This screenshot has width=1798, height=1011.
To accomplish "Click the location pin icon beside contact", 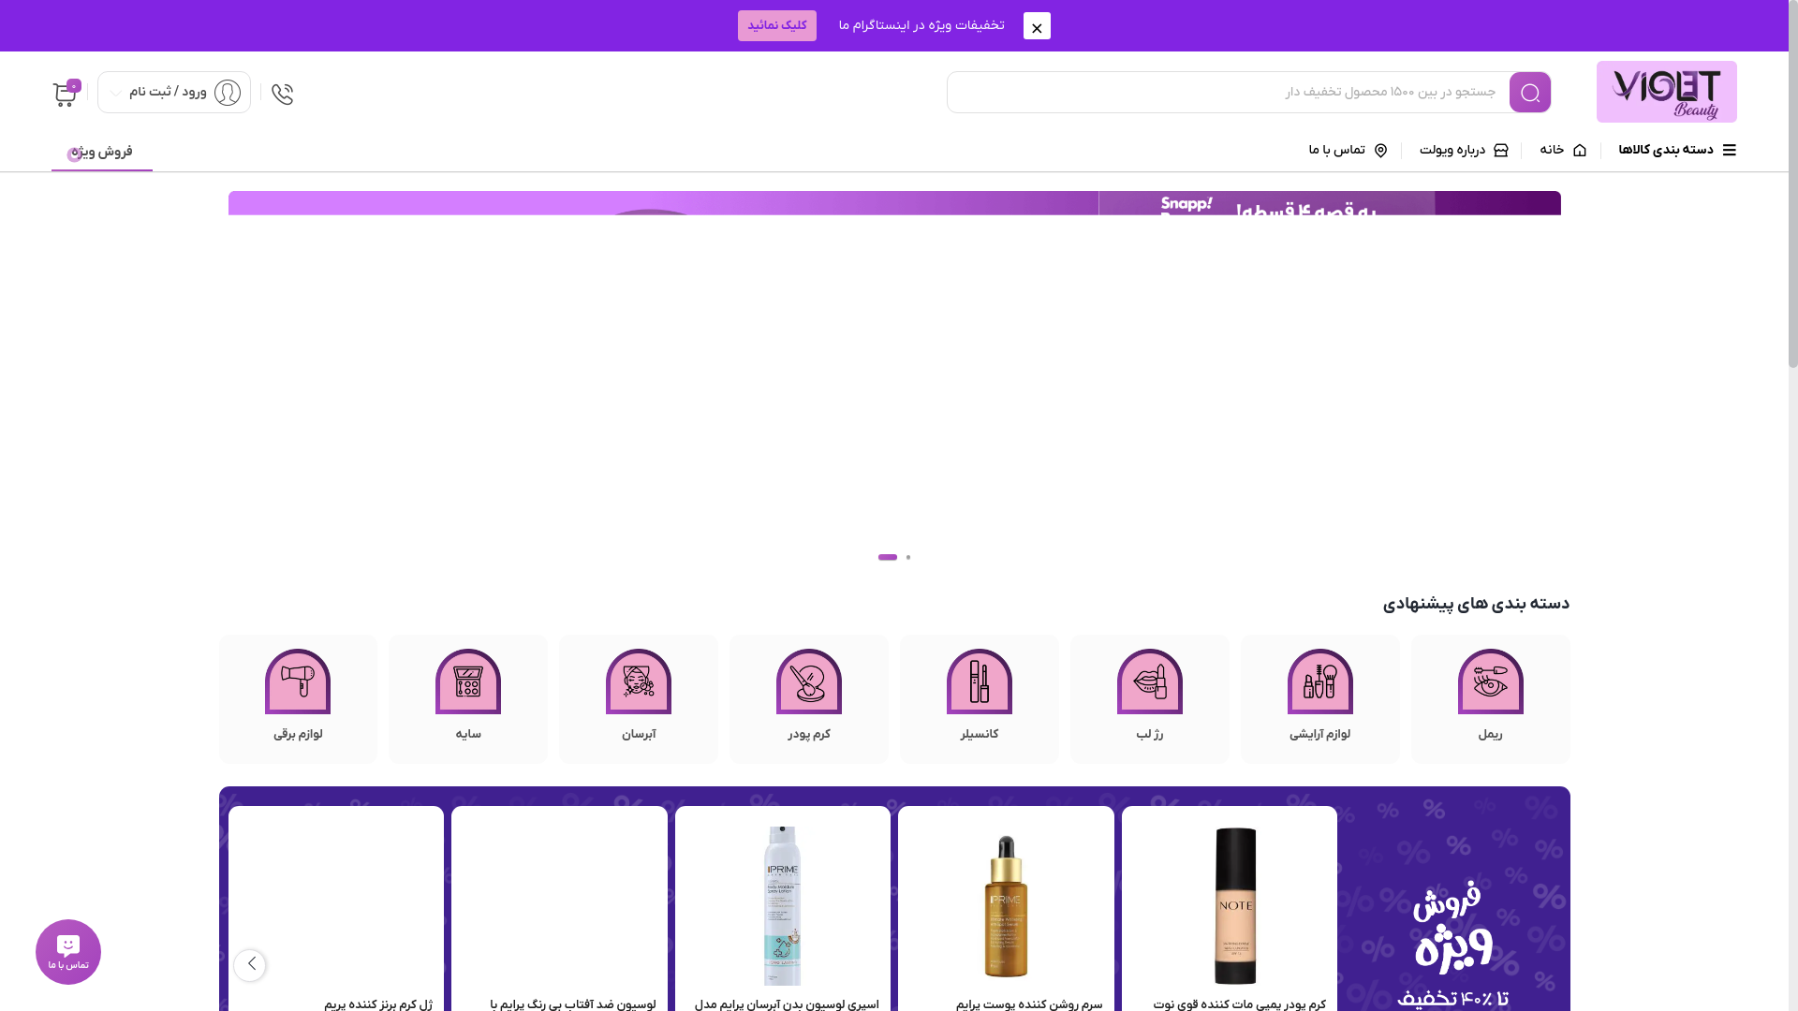I will (x=1380, y=151).
